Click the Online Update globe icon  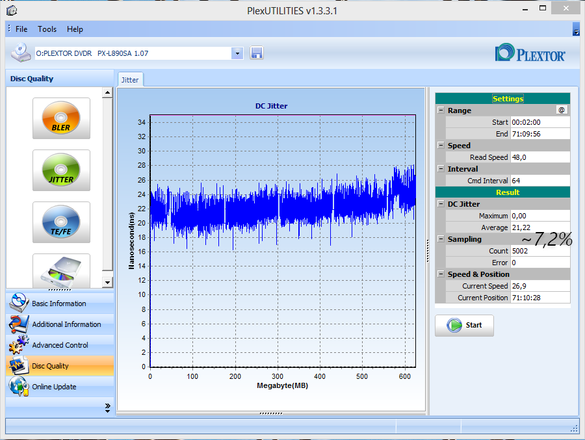19,386
